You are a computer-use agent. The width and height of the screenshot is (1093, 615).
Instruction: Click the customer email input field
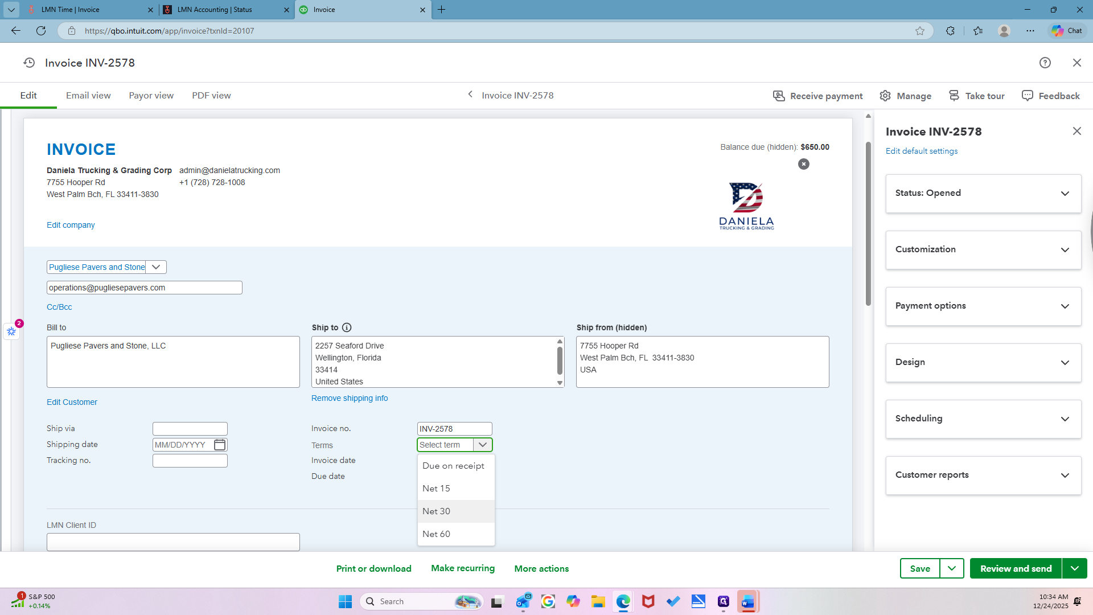click(145, 288)
